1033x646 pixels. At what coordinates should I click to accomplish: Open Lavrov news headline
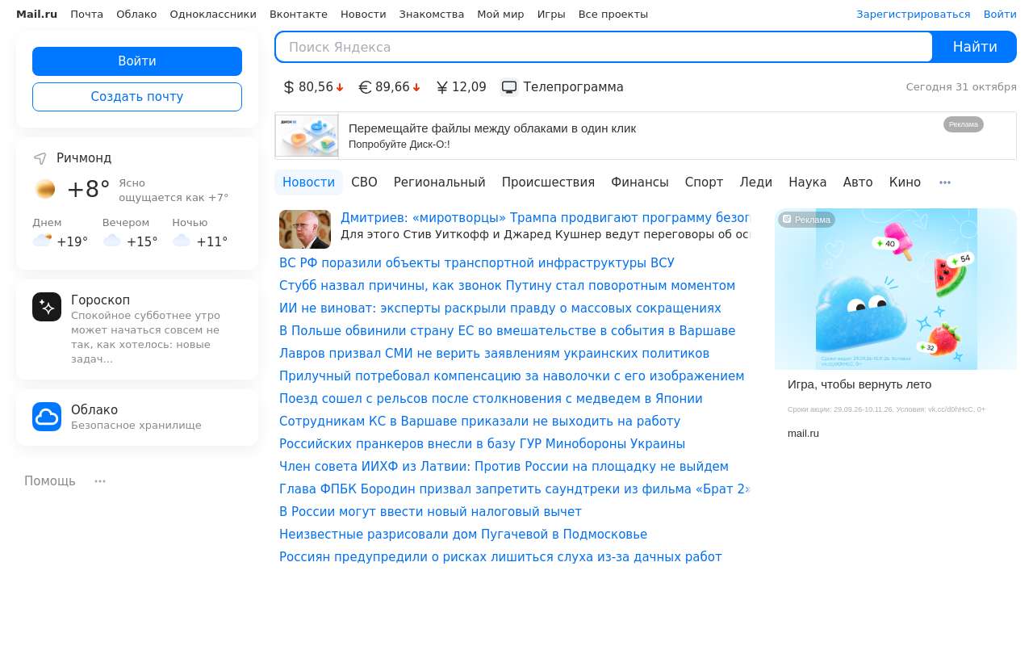pos(494,354)
